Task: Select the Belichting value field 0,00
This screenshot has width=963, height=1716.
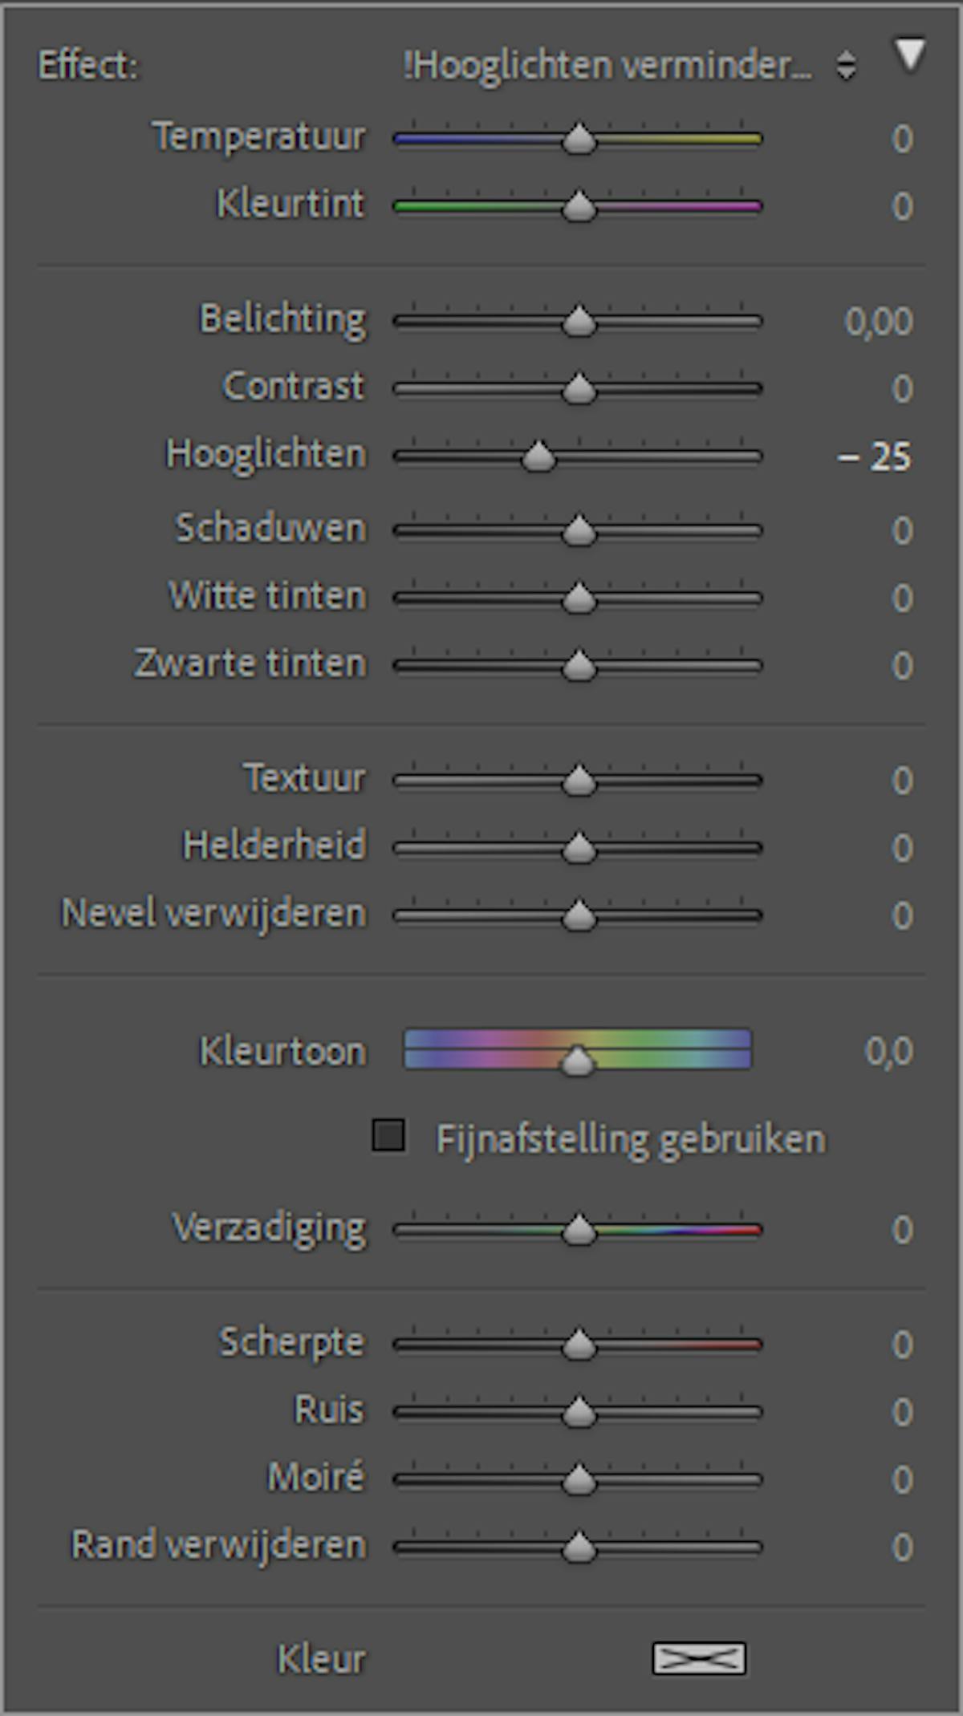Action: coord(879,322)
